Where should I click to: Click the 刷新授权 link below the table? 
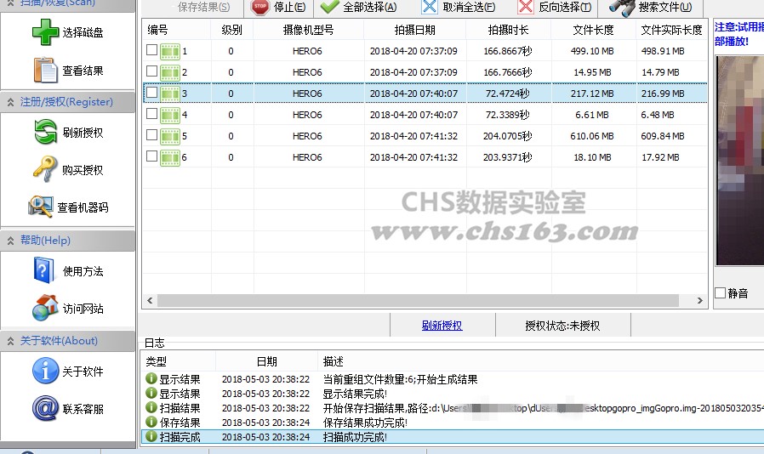[x=442, y=326]
